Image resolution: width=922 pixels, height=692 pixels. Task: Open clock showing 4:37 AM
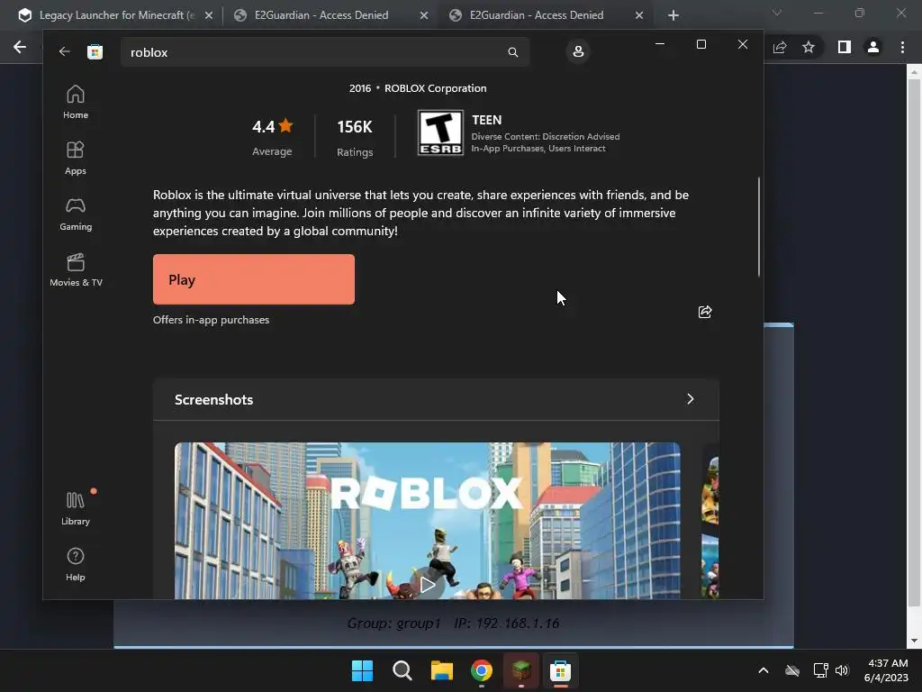pos(888,670)
